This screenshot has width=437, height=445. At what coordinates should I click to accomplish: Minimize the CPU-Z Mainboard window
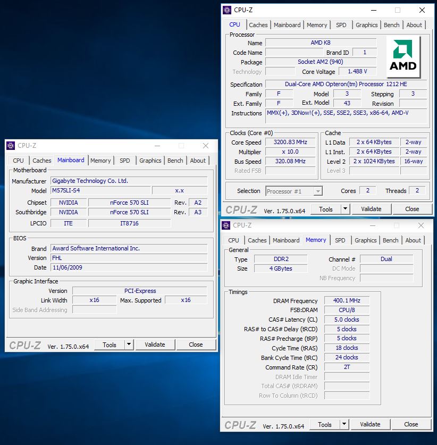click(x=157, y=146)
